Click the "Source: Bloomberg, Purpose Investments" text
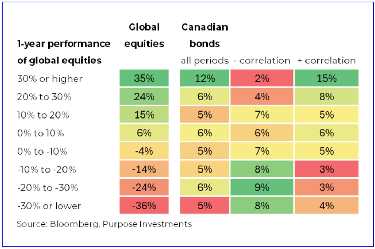Screen dimensions: 375x249 (x=104, y=224)
